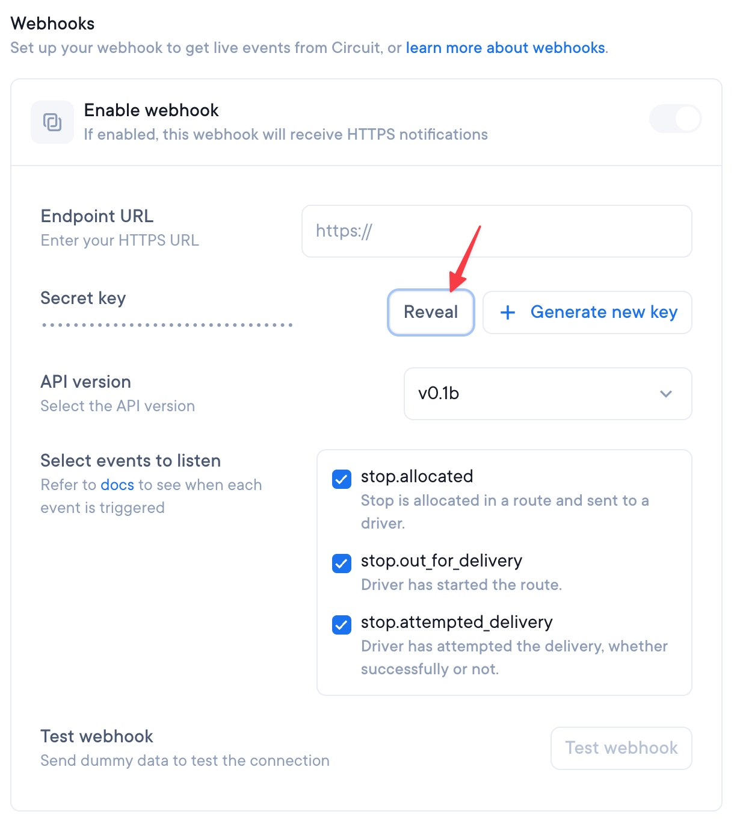Image resolution: width=734 pixels, height=826 pixels.
Task: Click the plus icon beside Generate new key
Action: (x=508, y=312)
